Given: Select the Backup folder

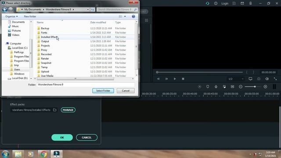Looking at the screenshot, I should point(45,28).
